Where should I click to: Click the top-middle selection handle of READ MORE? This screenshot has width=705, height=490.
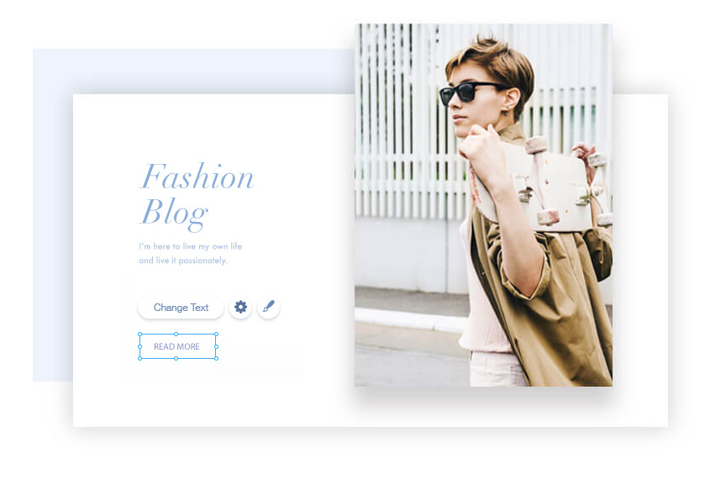point(176,334)
